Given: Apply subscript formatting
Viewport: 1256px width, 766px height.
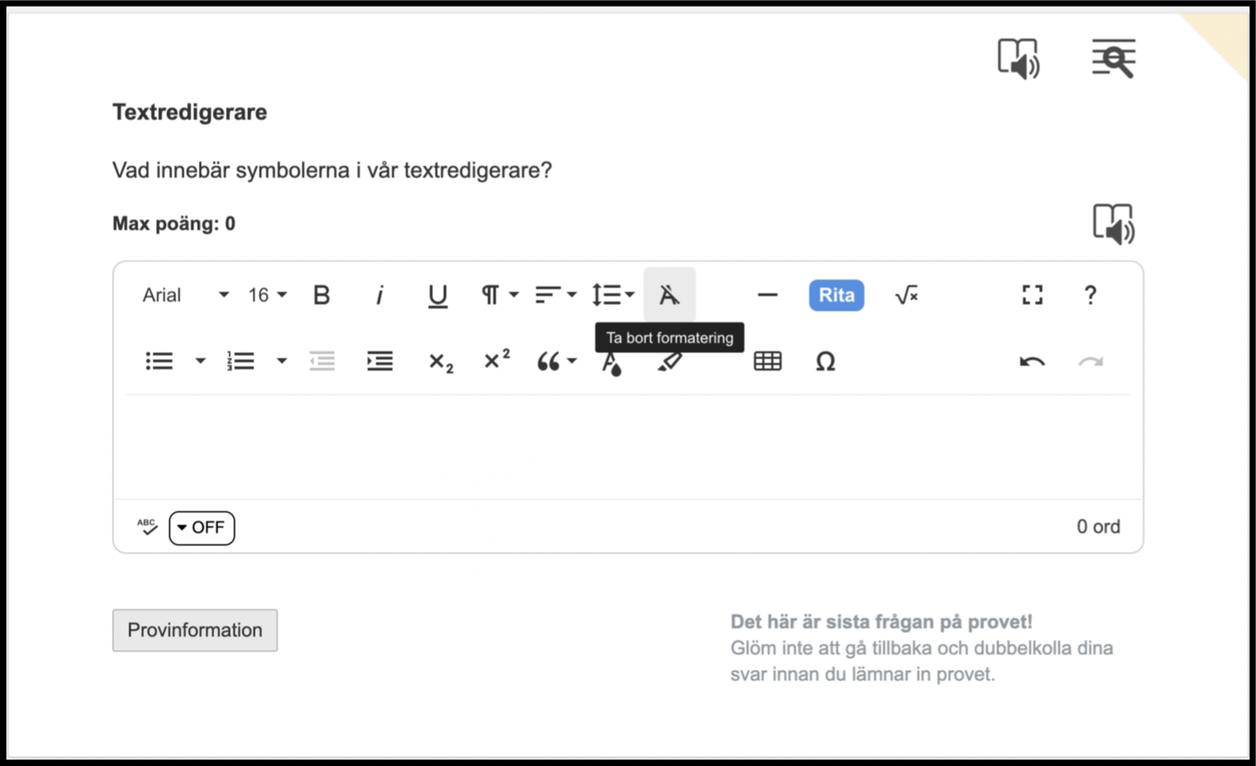Looking at the screenshot, I should (x=441, y=362).
